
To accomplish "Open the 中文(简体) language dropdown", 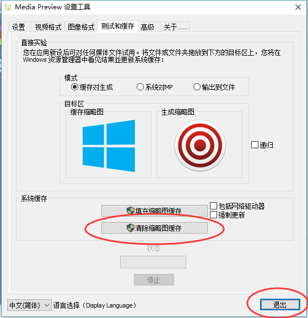I will click(29, 305).
